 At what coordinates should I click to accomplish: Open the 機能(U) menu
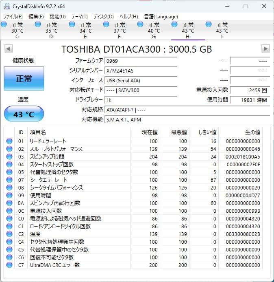click(x=58, y=17)
